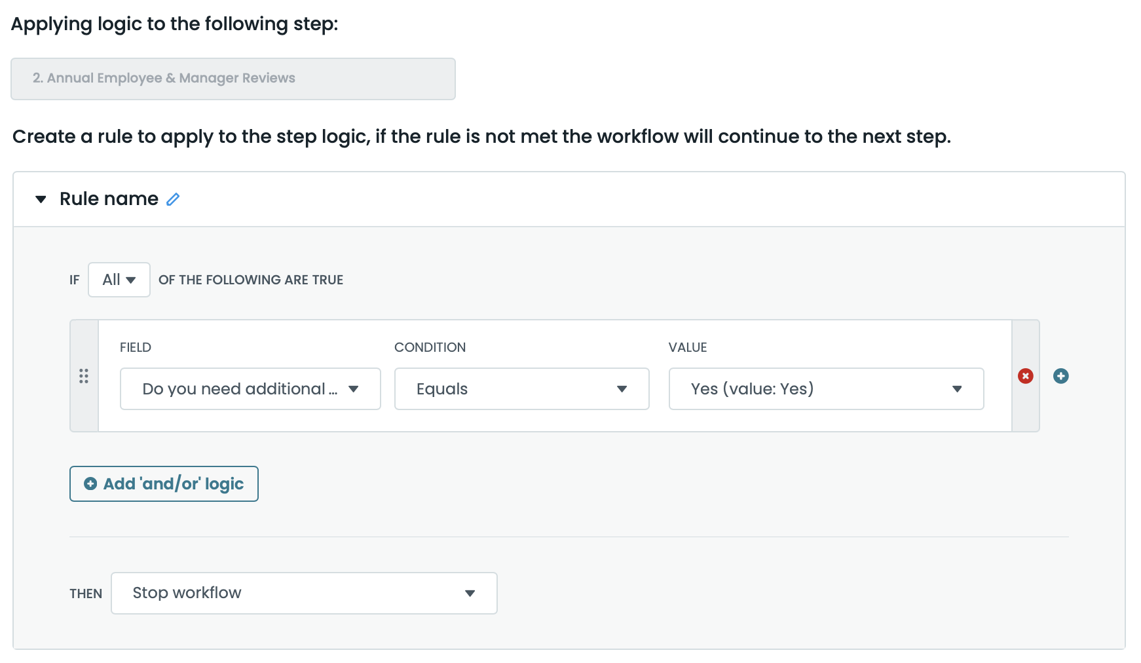1141x663 pixels.
Task: Open the 'All' match type dropdown
Action: pos(119,280)
